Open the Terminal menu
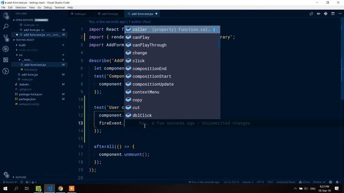 60,8
